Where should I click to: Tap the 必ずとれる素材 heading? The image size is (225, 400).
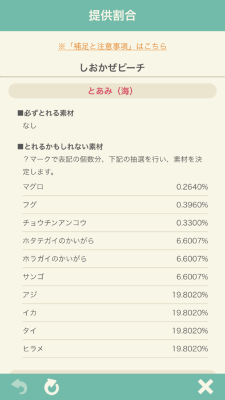point(46,113)
